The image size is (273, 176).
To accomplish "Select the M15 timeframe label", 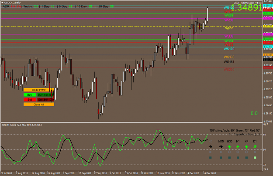I will [x=221, y=142].
